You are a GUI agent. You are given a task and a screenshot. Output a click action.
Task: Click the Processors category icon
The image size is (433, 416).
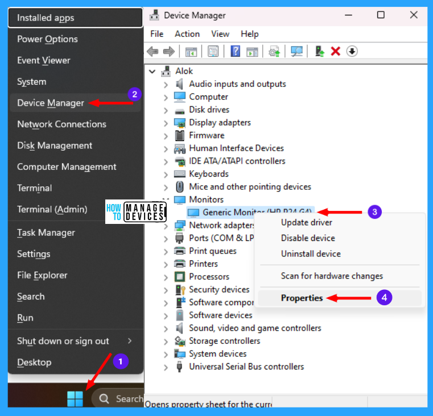[x=180, y=277]
